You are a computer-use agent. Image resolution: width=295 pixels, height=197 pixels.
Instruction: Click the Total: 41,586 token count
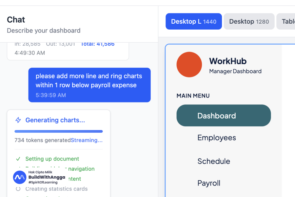coord(97,44)
